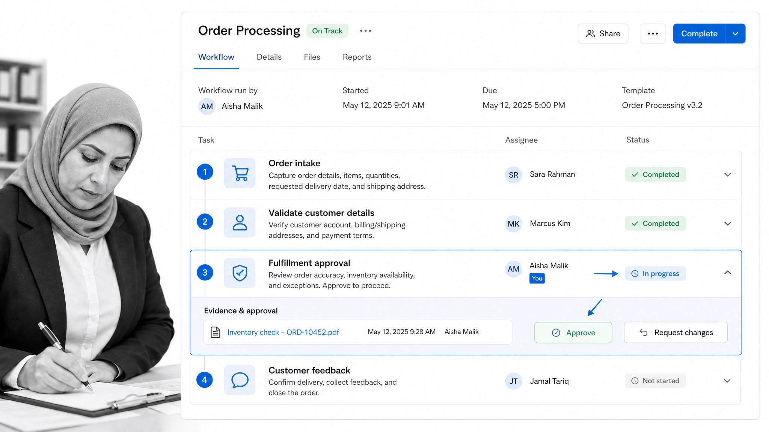Expand the Customer feedback task row
This screenshot has height=432, width=769.
(727, 381)
